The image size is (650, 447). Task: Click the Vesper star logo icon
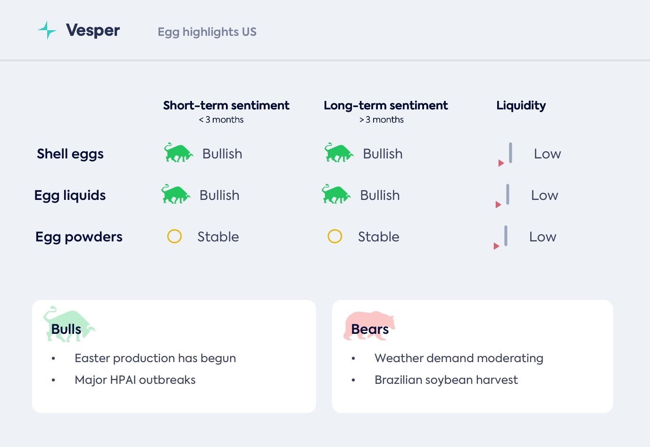pyautogui.click(x=47, y=30)
